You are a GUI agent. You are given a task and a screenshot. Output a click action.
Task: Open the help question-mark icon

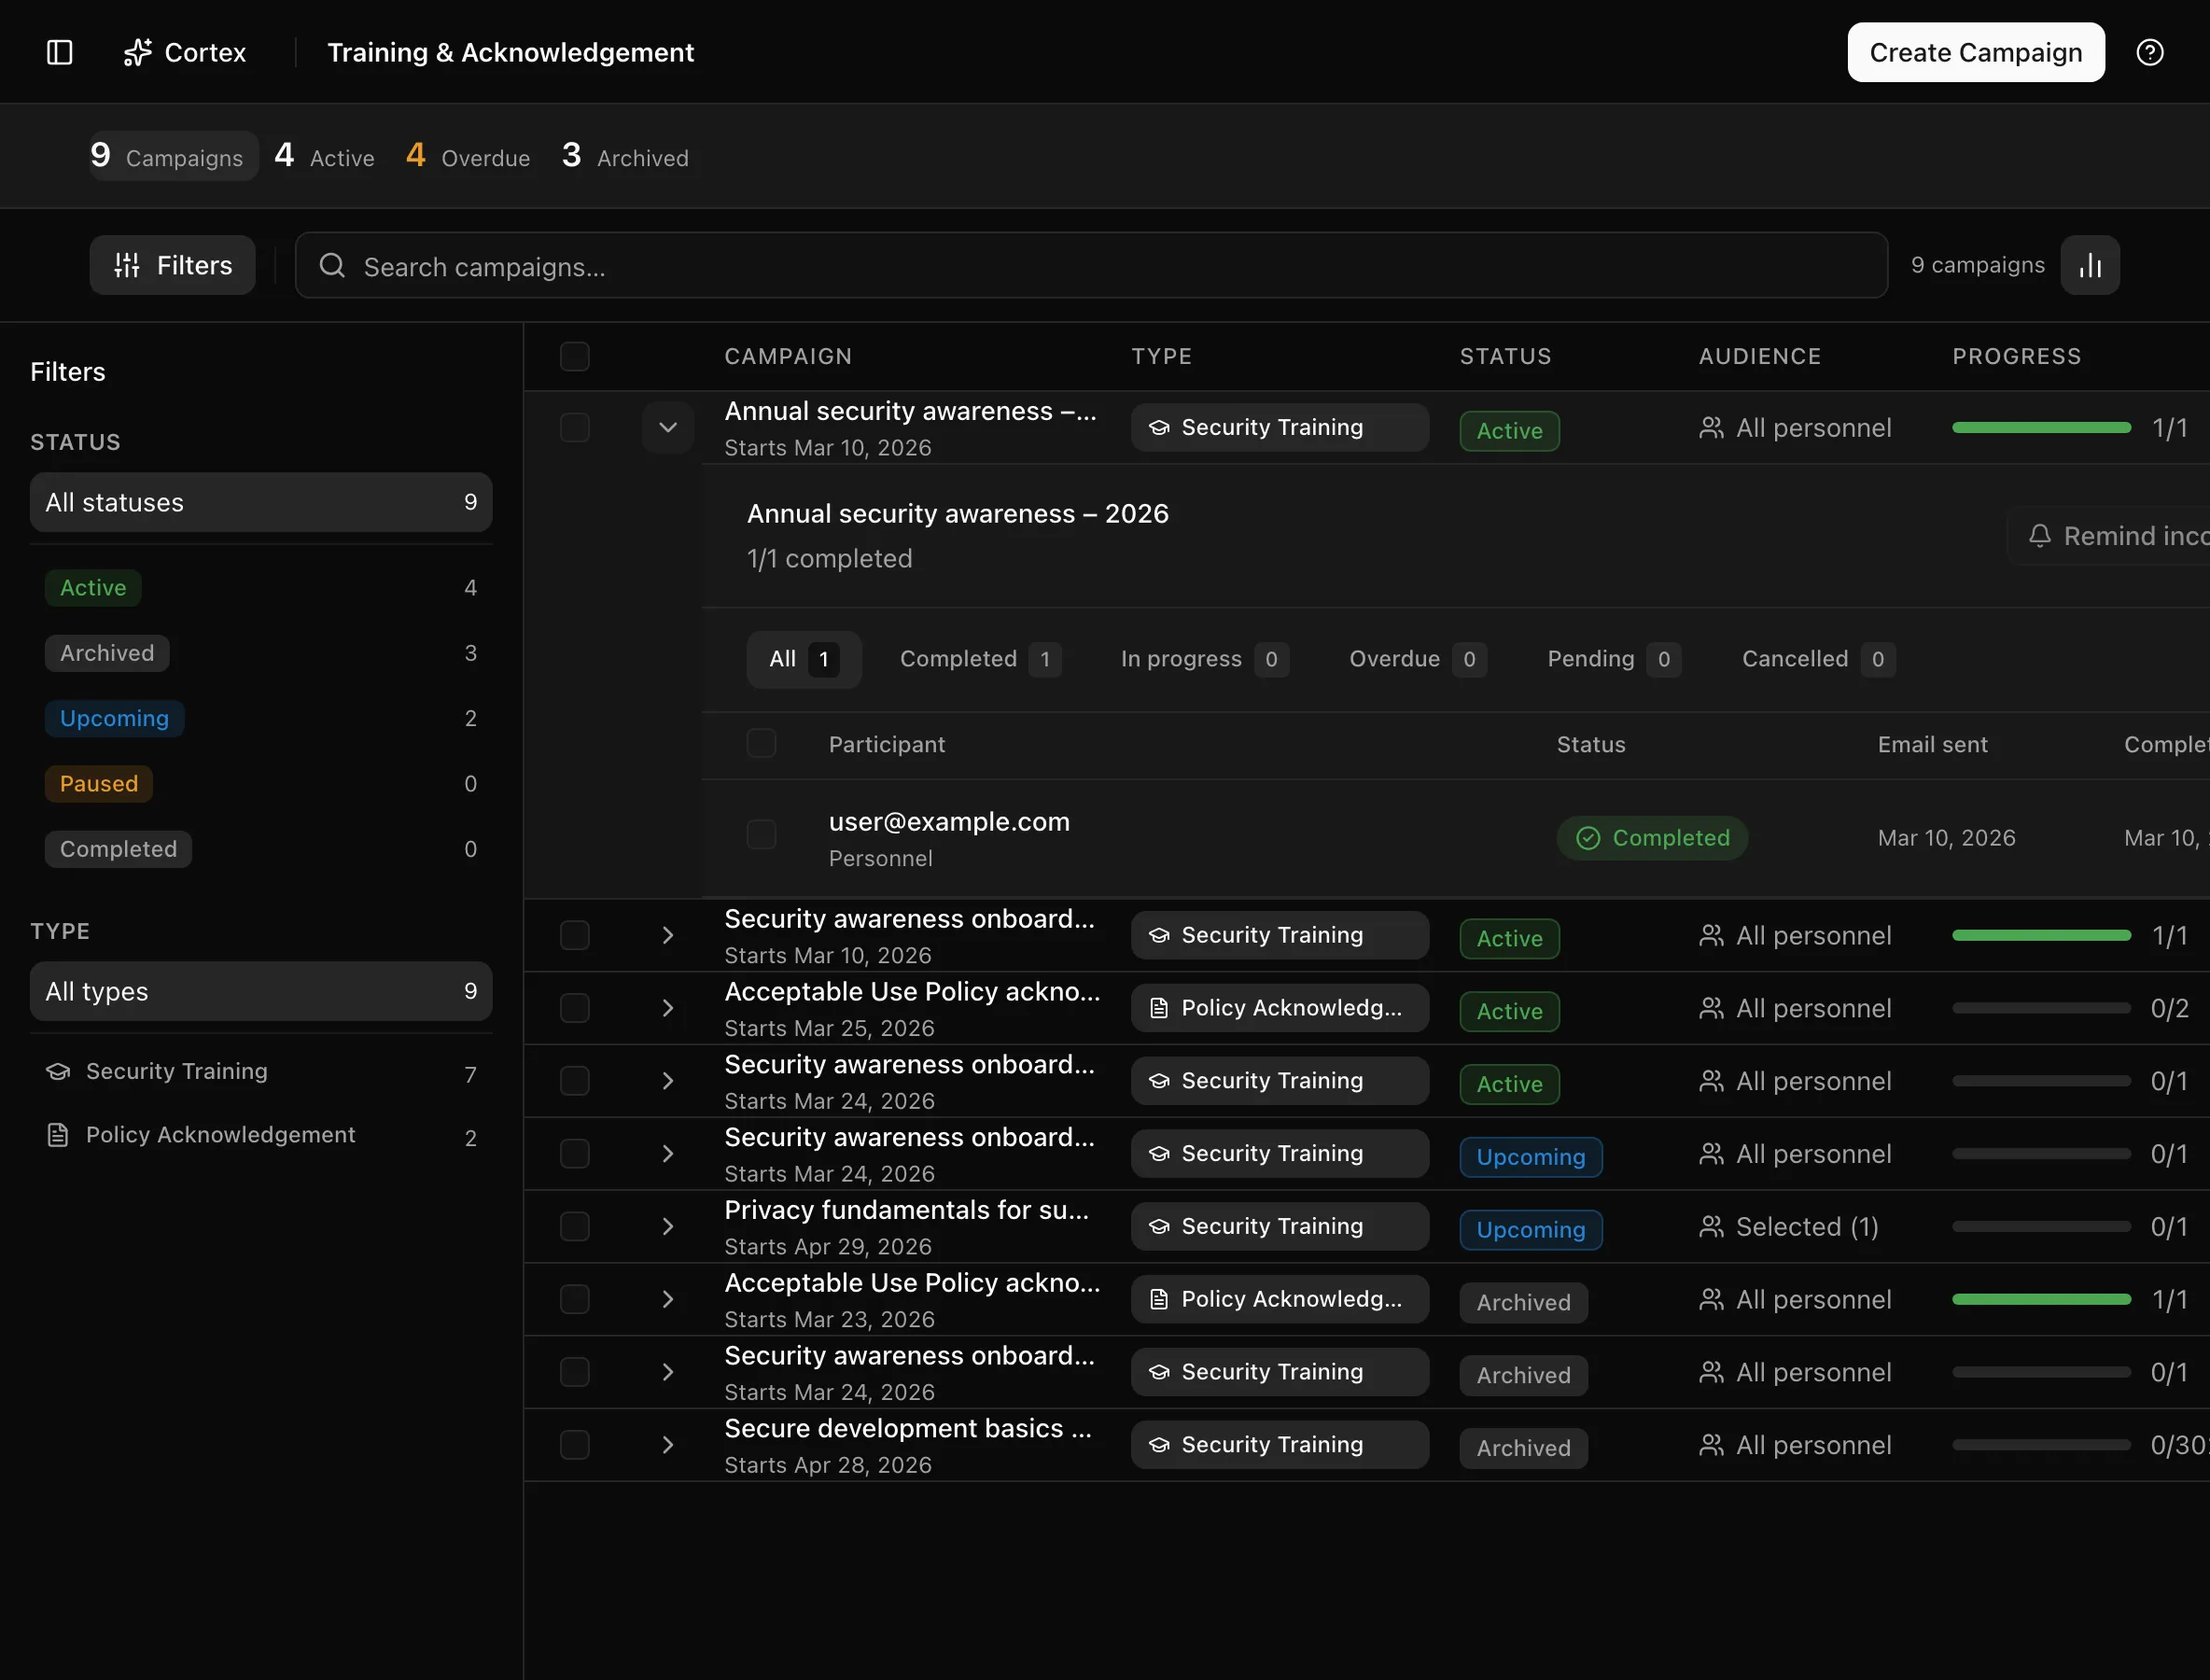click(x=2149, y=52)
